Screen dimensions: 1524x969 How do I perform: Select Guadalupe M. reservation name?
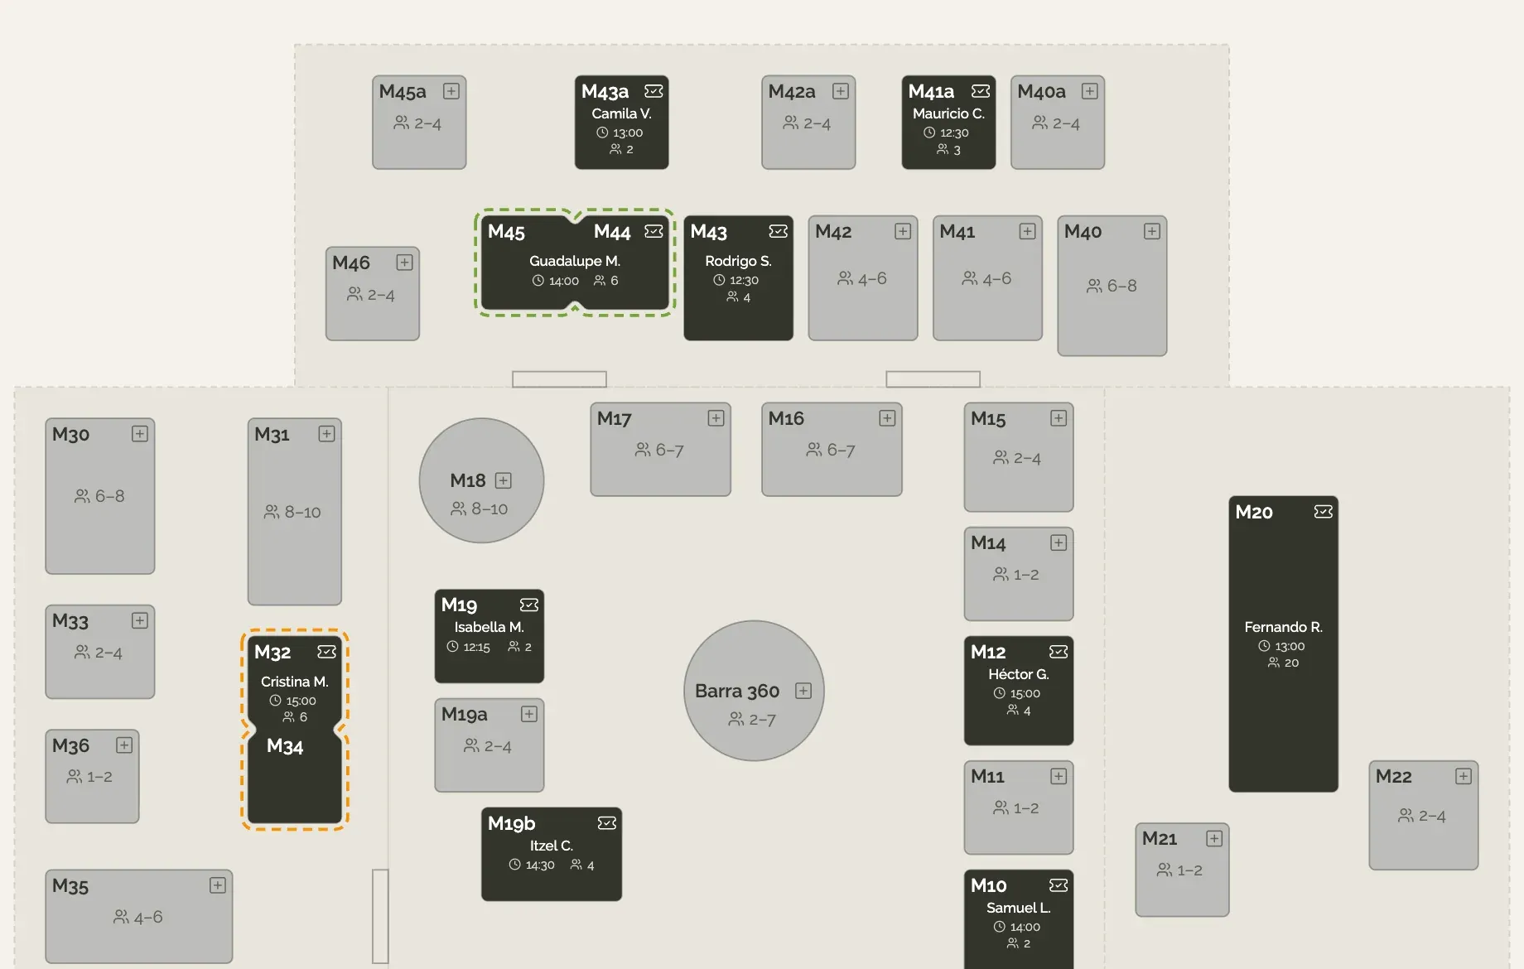(x=575, y=261)
